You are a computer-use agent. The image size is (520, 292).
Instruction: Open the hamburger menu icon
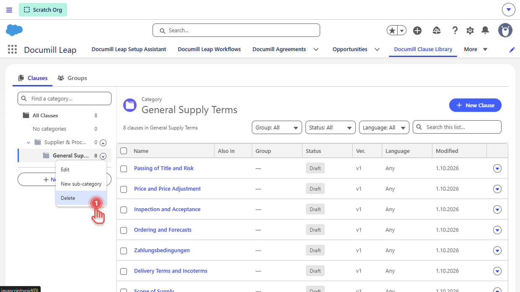[x=9, y=10]
